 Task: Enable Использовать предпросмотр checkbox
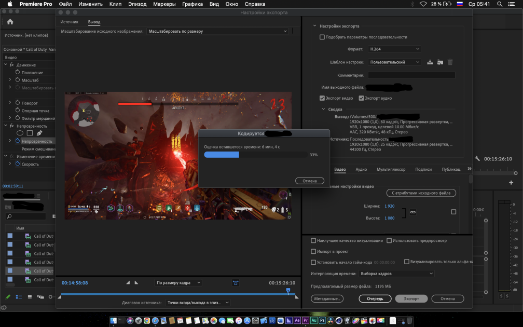point(389,240)
